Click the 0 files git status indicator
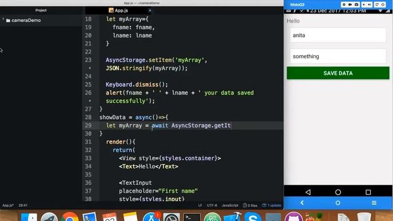Screen dimensions: 393x221 tap(250, 205)
